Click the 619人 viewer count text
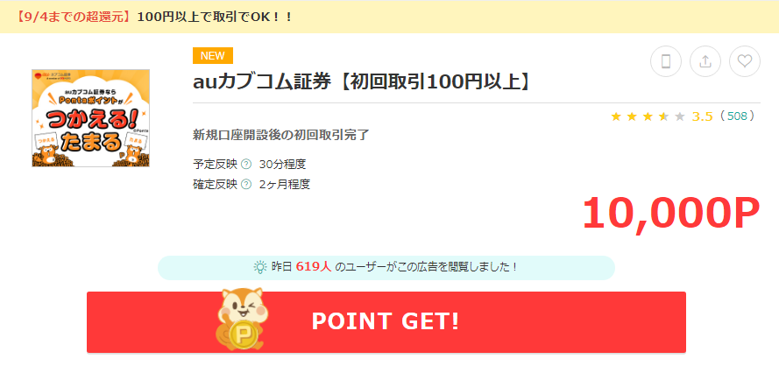This screenshot has height=366, width=779. [314, 267]
